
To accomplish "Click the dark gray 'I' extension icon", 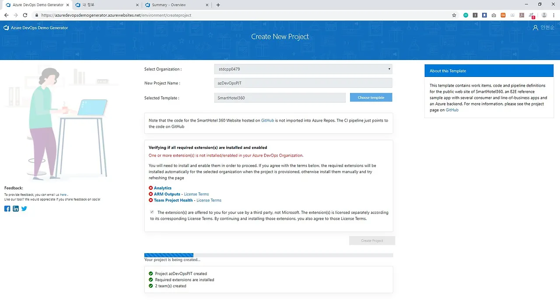I will [x=475, y=15].
